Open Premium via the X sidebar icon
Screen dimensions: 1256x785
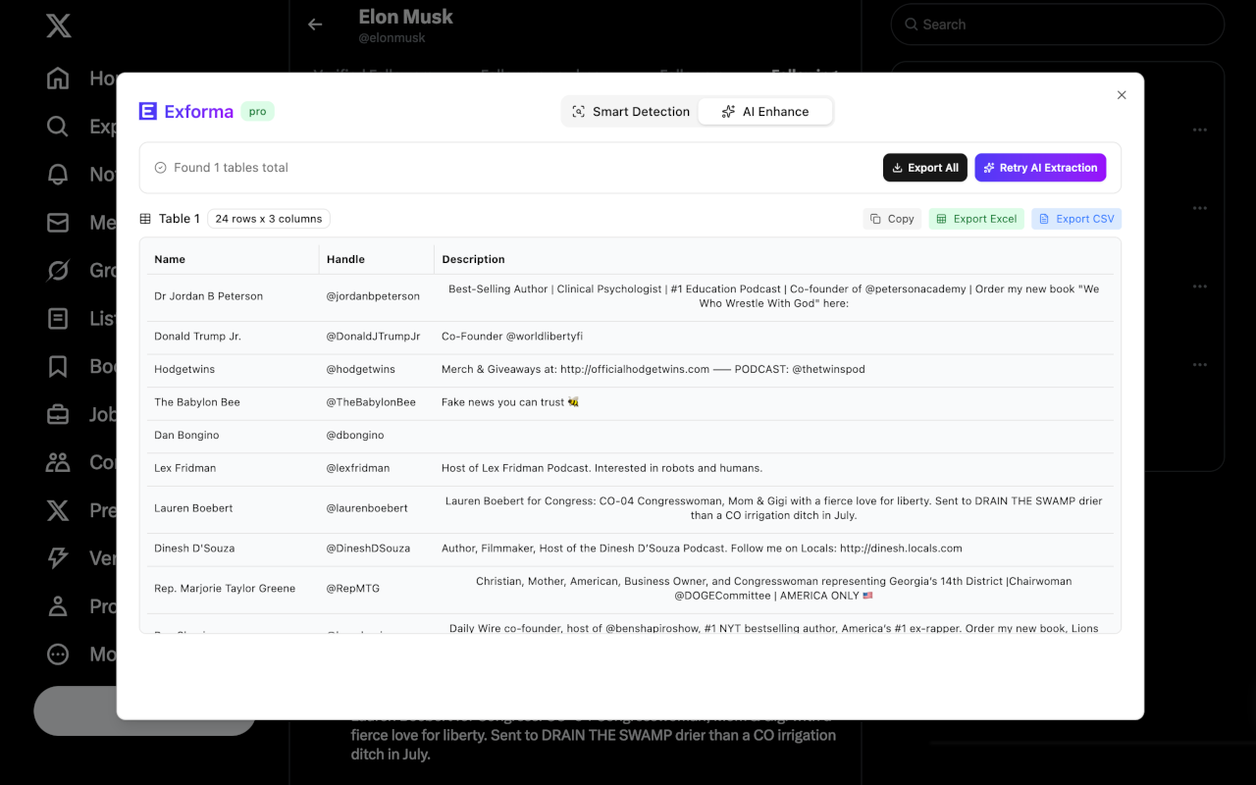(x=58, y=510)
